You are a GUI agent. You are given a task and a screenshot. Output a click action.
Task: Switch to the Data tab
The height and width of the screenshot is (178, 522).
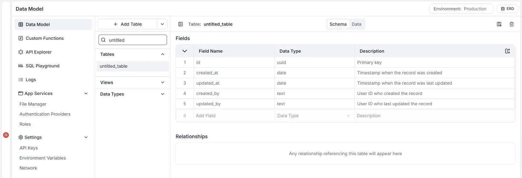356,24
